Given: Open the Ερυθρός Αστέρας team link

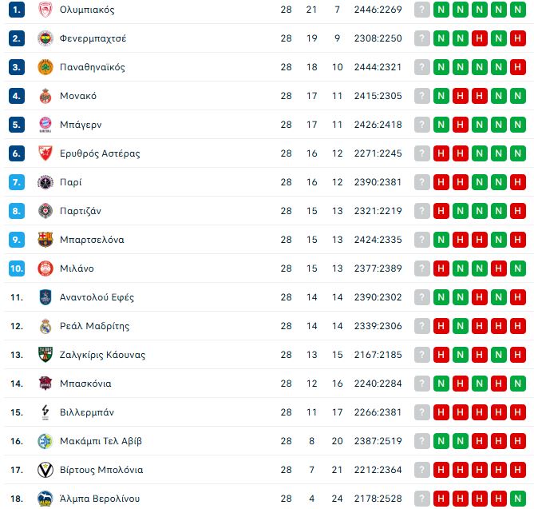Looking at the screenshot, I should point(100,153).
